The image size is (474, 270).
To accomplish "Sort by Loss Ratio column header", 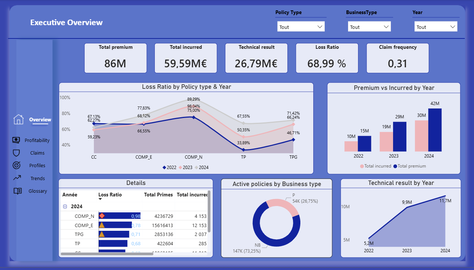I will coord(110,195).
